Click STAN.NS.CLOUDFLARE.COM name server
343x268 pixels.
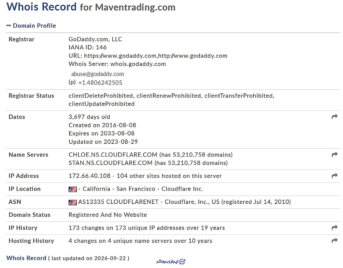pos(111,163)
